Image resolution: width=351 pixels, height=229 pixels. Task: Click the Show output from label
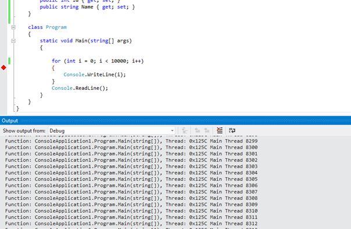tap(24, 130)
